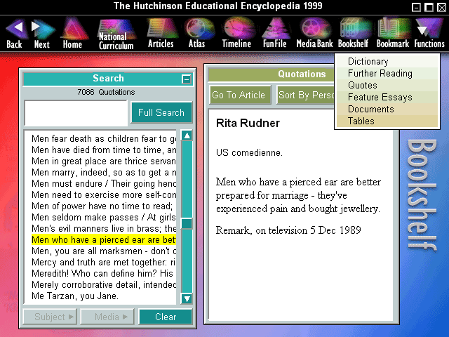Open the Functions dropdown icon

[x=429, y=33]
